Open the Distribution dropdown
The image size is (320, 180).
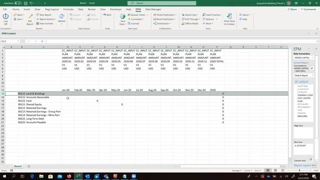click(x=162, y=23)
